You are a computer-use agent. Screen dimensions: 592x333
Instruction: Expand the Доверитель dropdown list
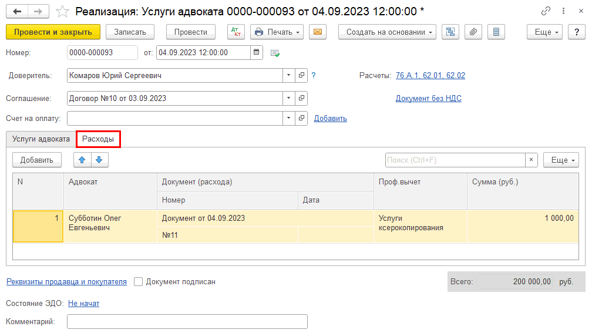[x=288, y=76]
